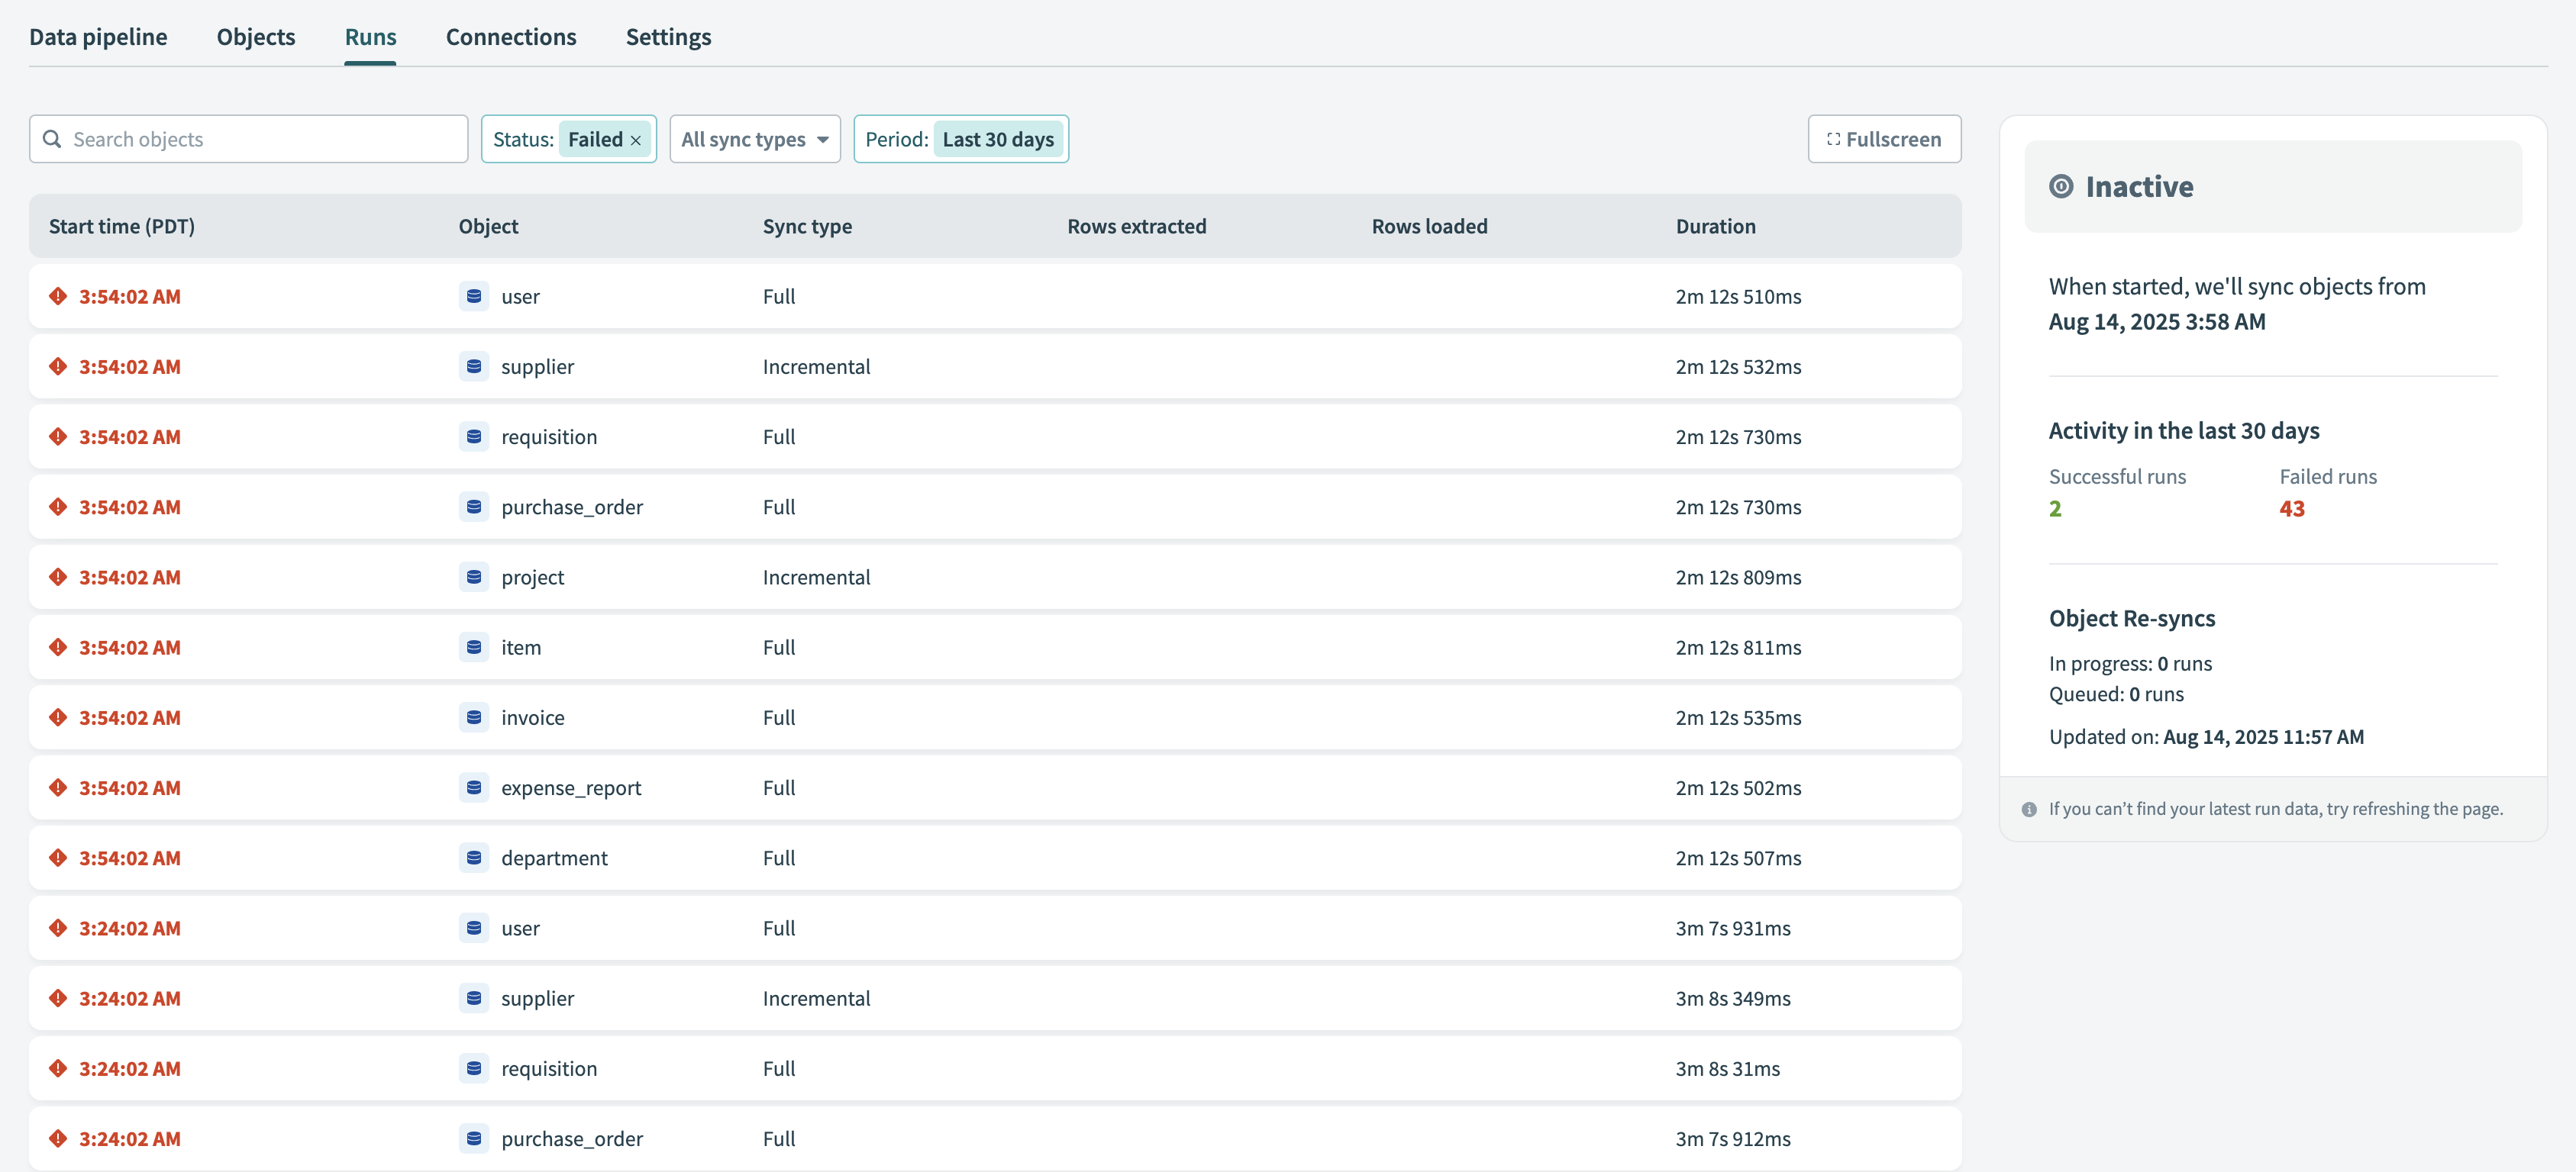Click the database icon next to the first user row
Screen dimensions: 2576x1172
click(x=474, y=296)
